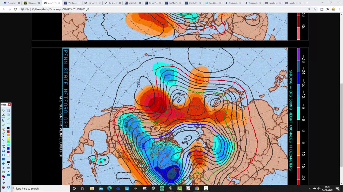This screenshot has height=192, width=343.
Task: Reload the page in Chrome
Action: pos(15,9)
